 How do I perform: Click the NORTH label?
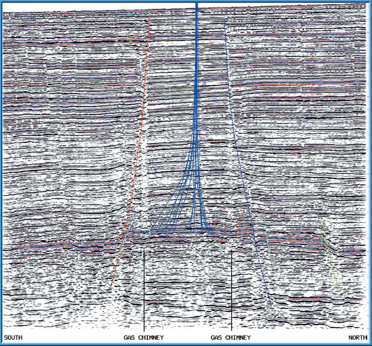(358, 338)
